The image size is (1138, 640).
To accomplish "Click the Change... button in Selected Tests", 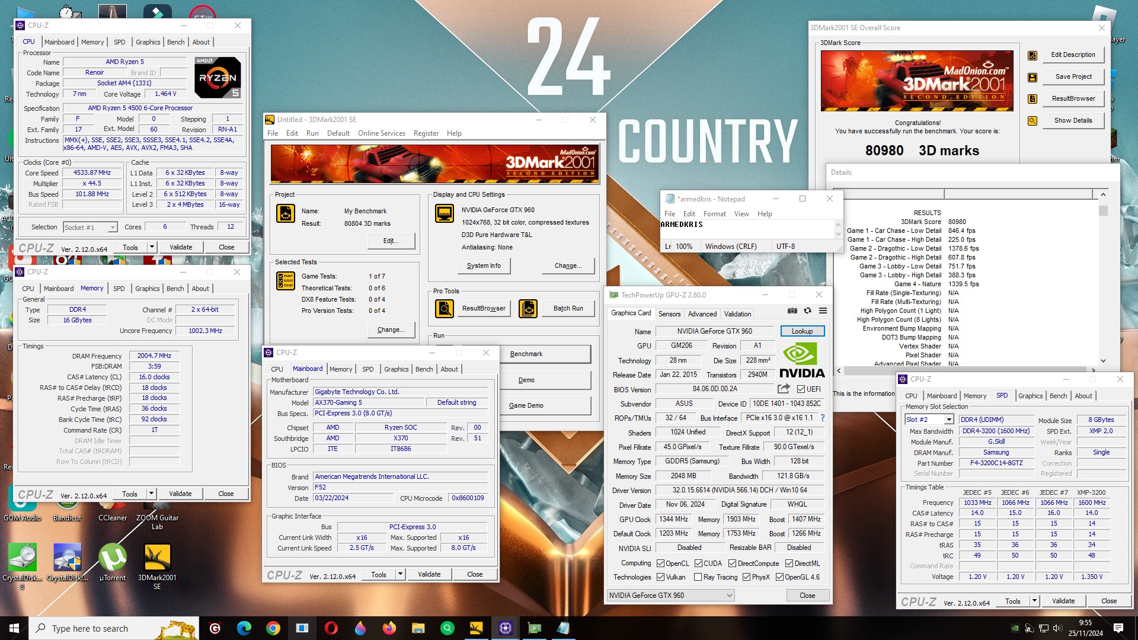I will 391,329.
